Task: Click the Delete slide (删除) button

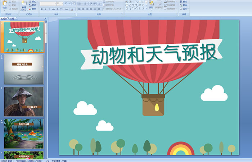Action: pos(32,9)
